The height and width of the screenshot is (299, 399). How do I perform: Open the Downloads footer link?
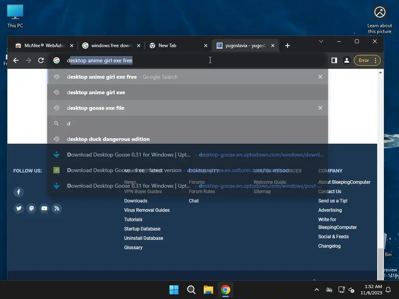click(136, 201)
